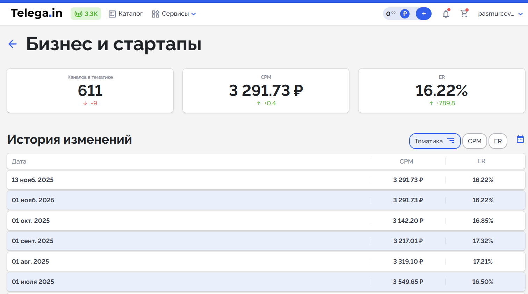Toggle the ER filter chip
Image resolution: width=528 pixels, height=294 pixels.
coord(498,141)
